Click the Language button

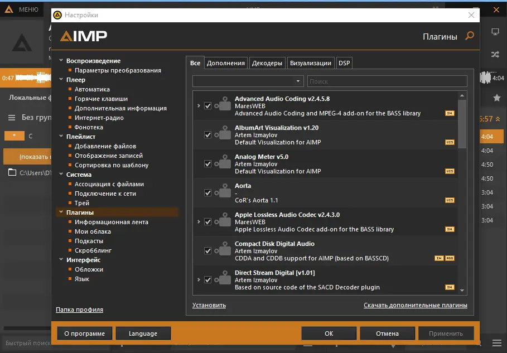[x=143, y=333]
